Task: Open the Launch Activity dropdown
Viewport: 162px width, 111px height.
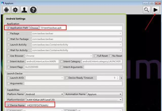Action: pos(77,45)
